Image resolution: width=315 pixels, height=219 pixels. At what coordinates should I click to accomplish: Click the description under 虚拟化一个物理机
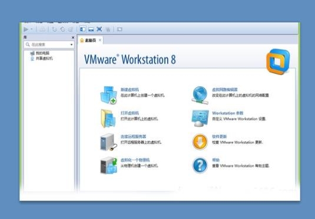point(139,166)
